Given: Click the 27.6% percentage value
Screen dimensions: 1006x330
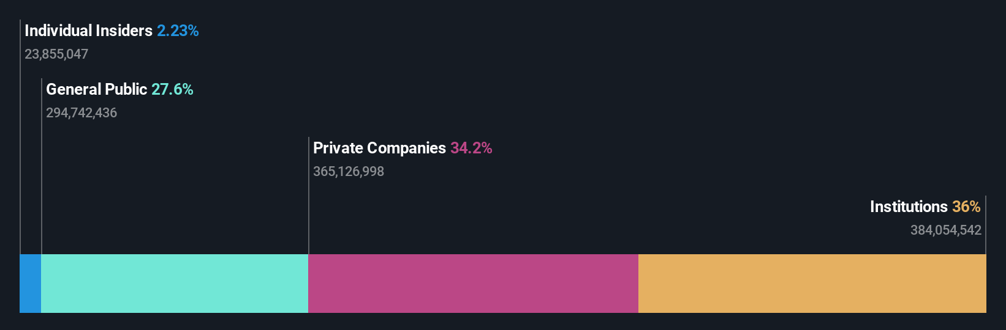Looking at the screenshot, I should pyautogui.click(x=172, y=89).
